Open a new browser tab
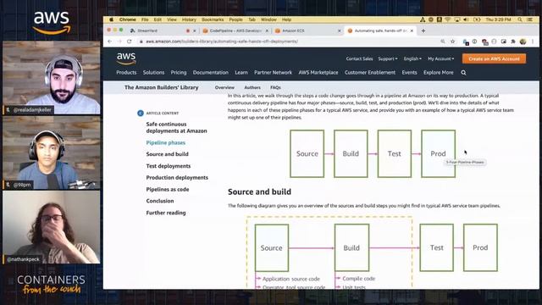Image resolution: width=542 pixels, height=305 pixels. click(423, 30)
